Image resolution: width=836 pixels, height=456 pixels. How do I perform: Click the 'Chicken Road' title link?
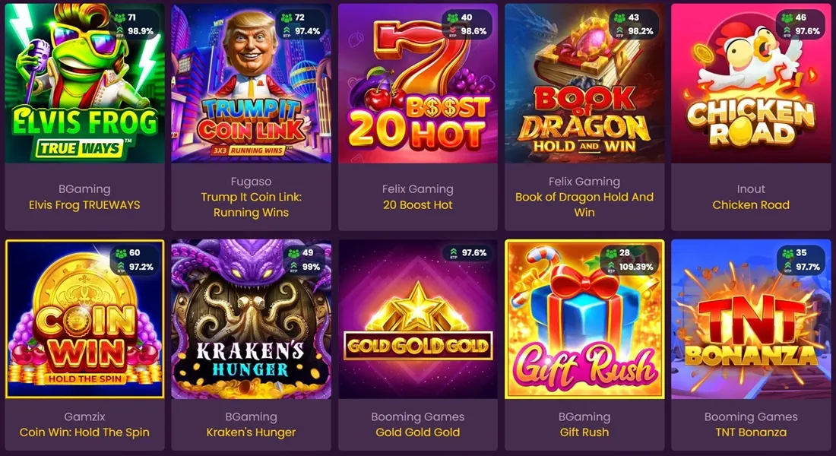751,204
